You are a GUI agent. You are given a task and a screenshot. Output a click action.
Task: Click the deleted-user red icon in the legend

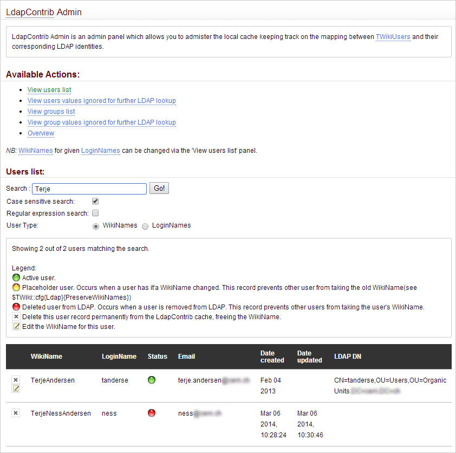pyautogui.click(x=16, y=307)
